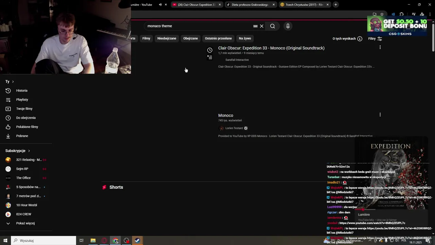Expand the 'Ty' section chevron
The height and width of the screenshot is (245, 435).
point(13,82)
